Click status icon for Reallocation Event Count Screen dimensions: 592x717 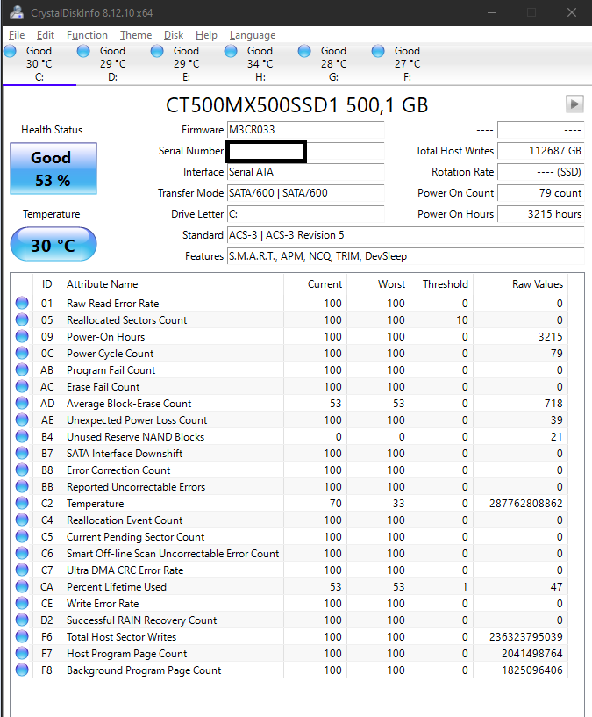(22, 520)
